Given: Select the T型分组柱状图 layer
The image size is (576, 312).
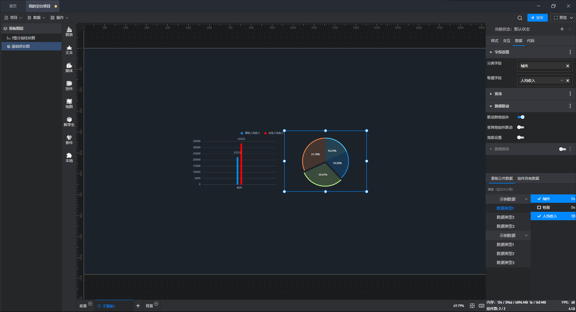Looking at the screenshot, I should point(31,38).
